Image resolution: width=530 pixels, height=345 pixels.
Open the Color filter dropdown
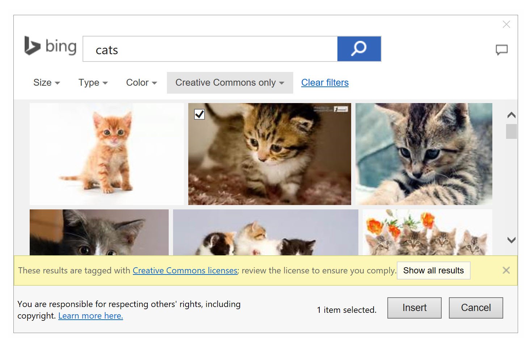click(x=141, y=83)
